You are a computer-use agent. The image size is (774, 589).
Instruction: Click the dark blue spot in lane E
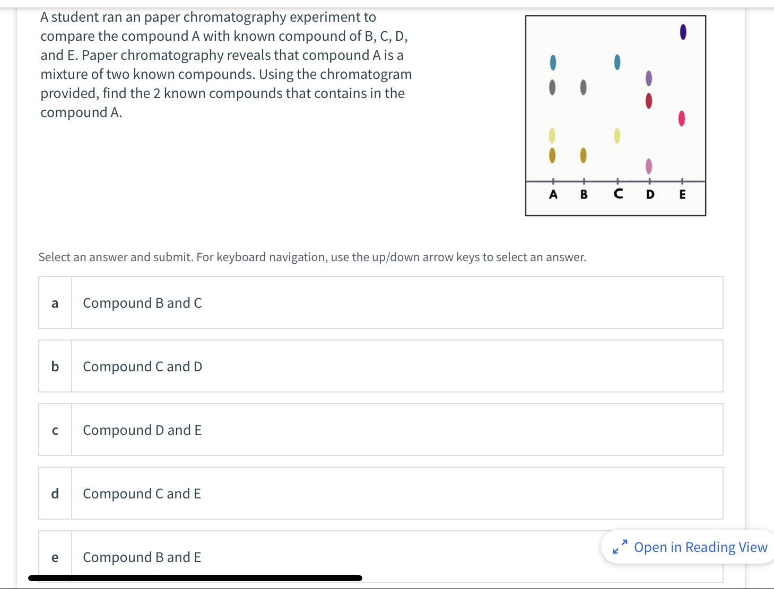click(682, 32)
